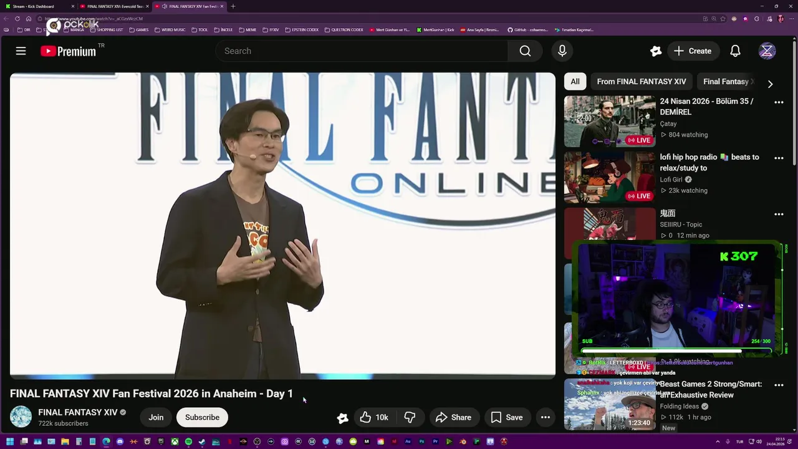This screenshot has height=449, width=798.
Task: Click the Ask sparkle button beside Like
Action: (342, 418)
